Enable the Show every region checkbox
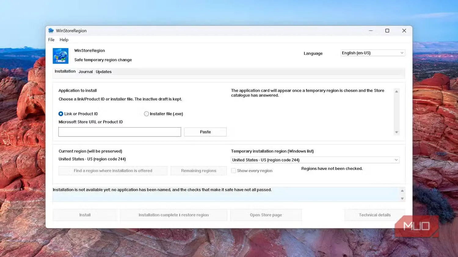The image size is (458, 257). pyautogui.click(x=234, y=171)
